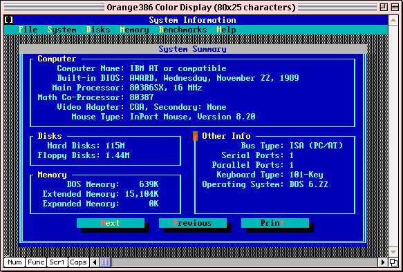Click the horizontal scrollbar left arrow
This screenshot has width=403, height=272.
tap(95, 262)
